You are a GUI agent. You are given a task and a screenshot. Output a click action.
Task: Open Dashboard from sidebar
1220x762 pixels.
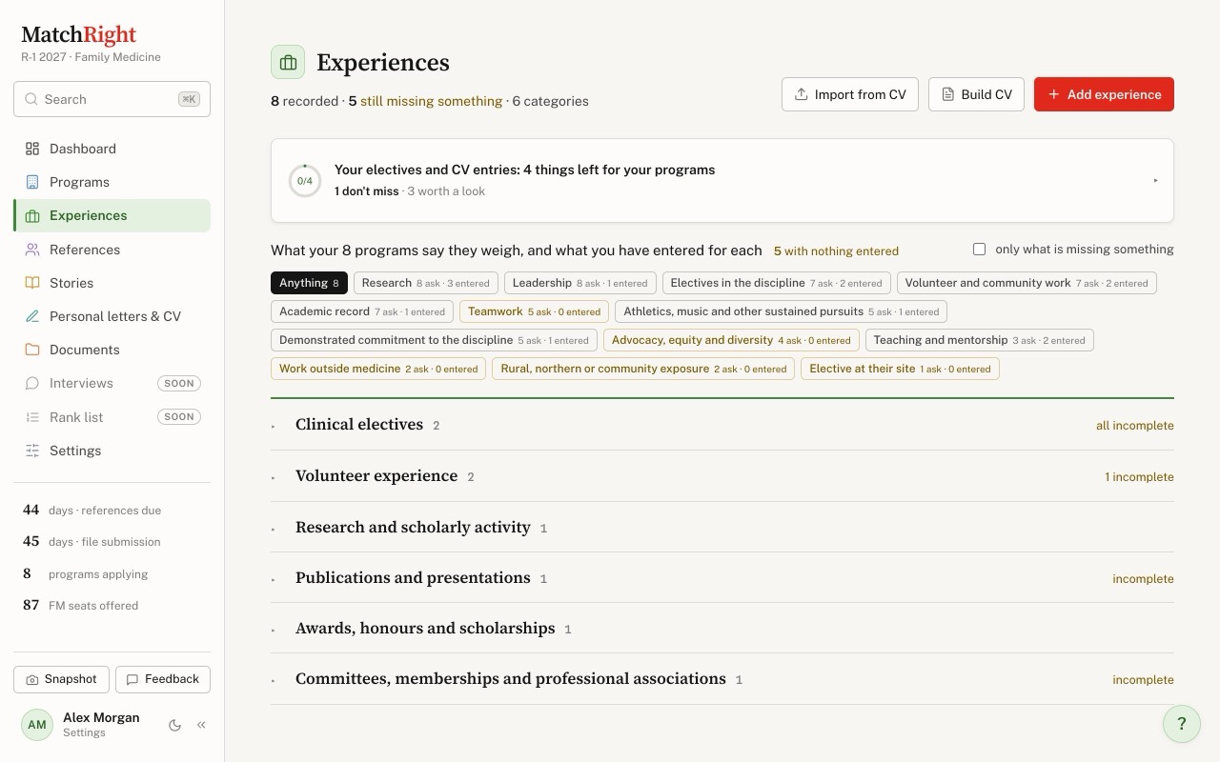coord(112,149)
